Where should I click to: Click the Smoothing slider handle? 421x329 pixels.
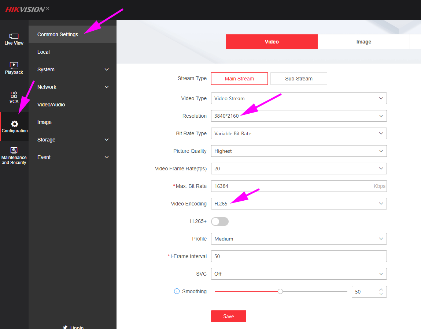[x=280, y=291]
